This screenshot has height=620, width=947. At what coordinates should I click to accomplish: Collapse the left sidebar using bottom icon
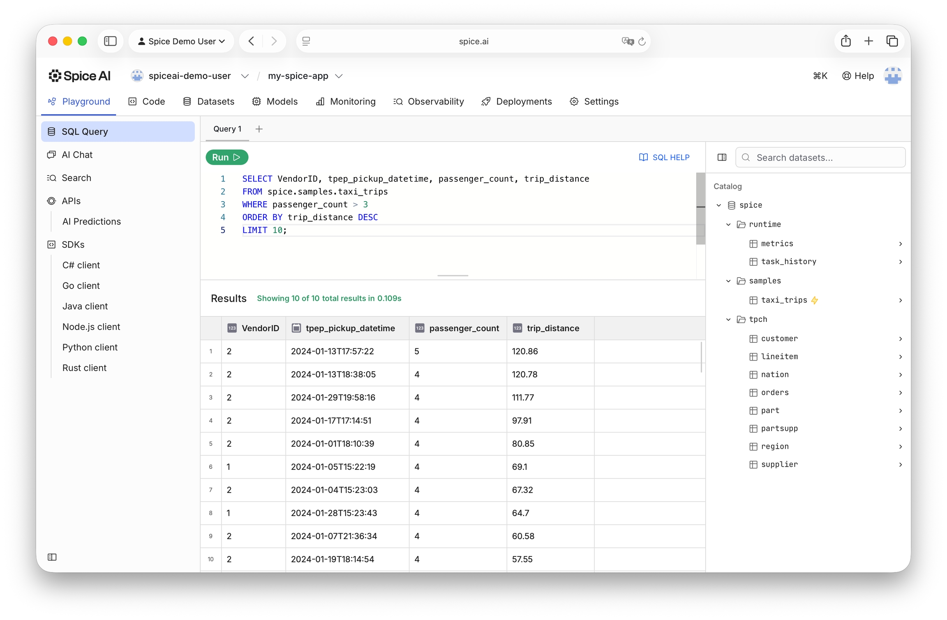[x=52, y=557]
